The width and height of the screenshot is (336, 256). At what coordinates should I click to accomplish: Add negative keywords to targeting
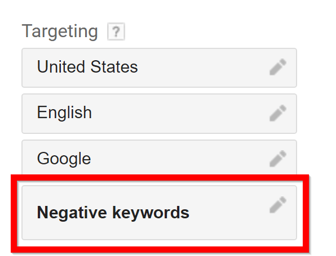[x=278, y=205]
